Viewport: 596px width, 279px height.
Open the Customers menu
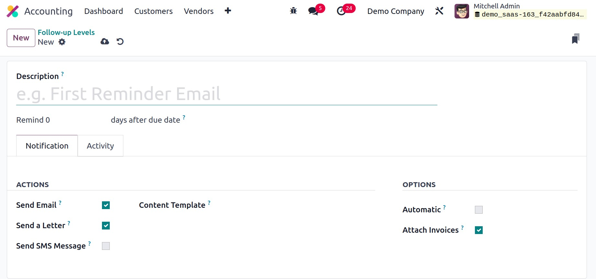[153, 11]
